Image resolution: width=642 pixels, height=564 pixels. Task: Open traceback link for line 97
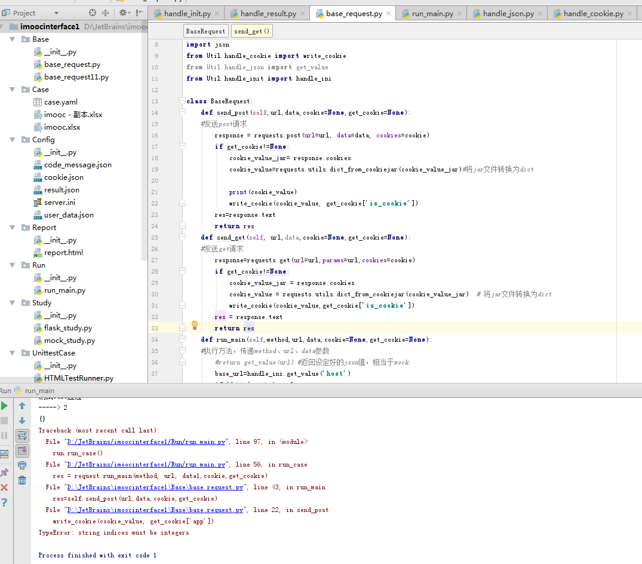click(x=146, y=442)
